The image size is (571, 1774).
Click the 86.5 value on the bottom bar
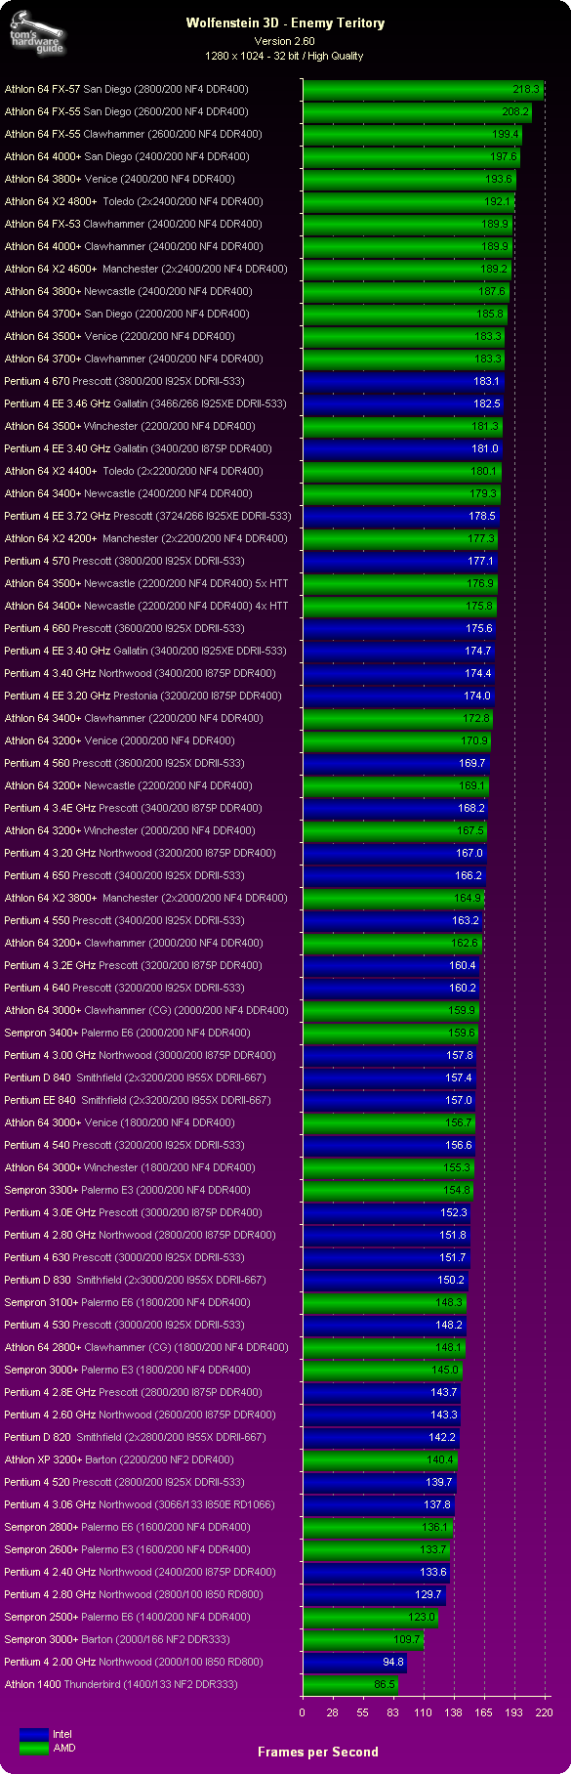pyautogui.click(x=385, y=1684)
